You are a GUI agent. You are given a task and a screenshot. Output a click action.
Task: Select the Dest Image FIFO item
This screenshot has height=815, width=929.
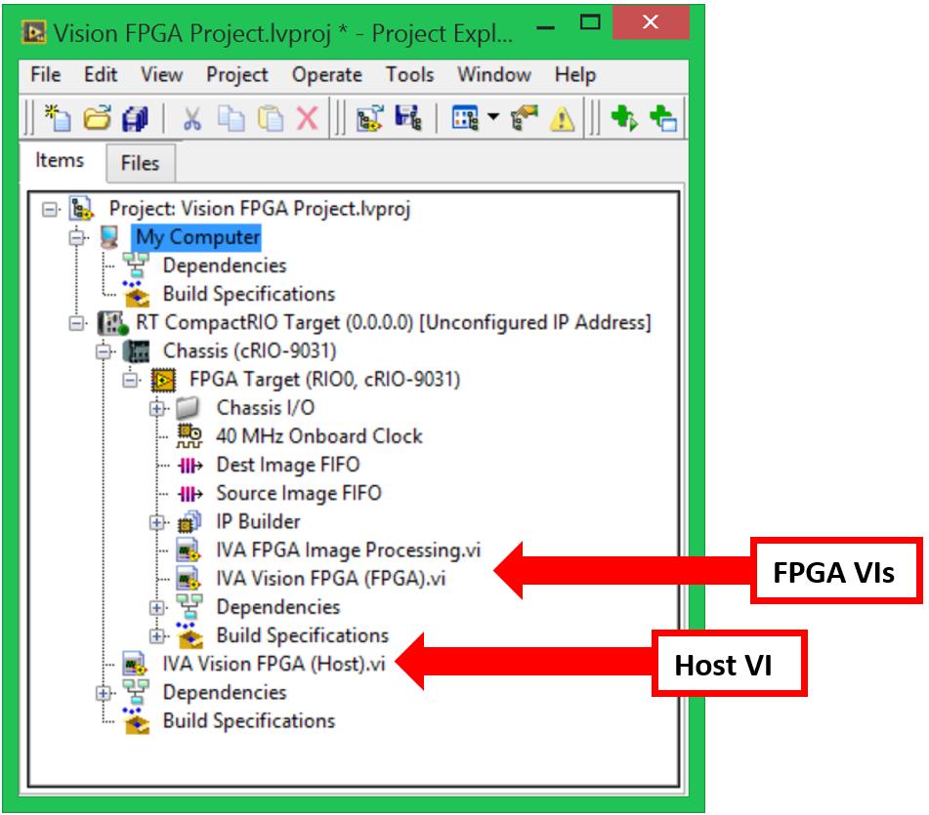(287, 465)
